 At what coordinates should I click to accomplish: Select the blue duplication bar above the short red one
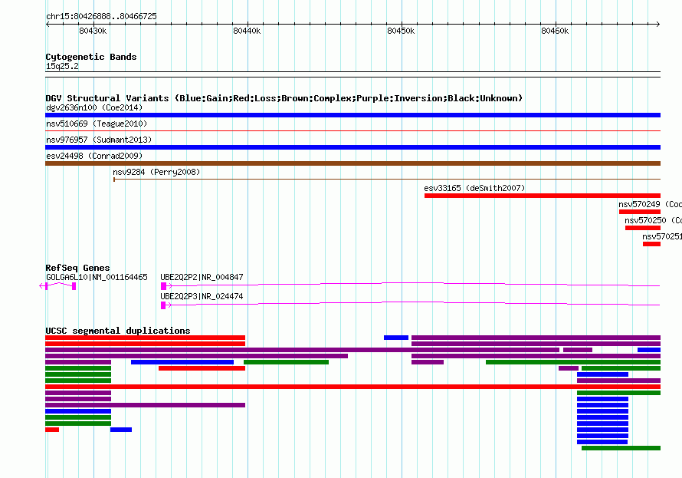[x=182, y=362]
